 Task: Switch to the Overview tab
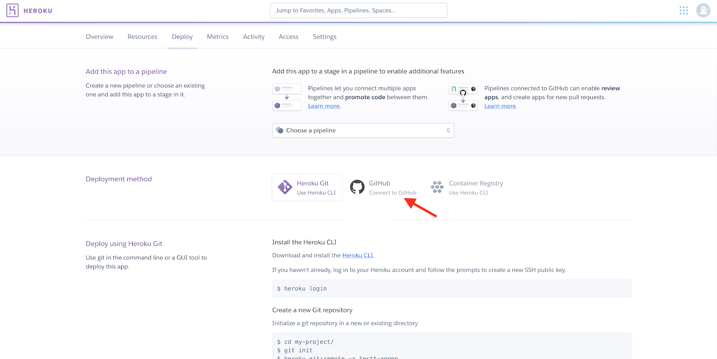tap(99, 37)
